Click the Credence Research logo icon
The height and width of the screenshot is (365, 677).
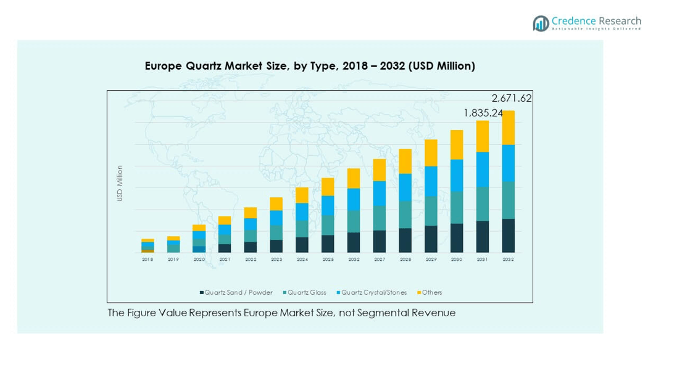click(x=541, y=23)
